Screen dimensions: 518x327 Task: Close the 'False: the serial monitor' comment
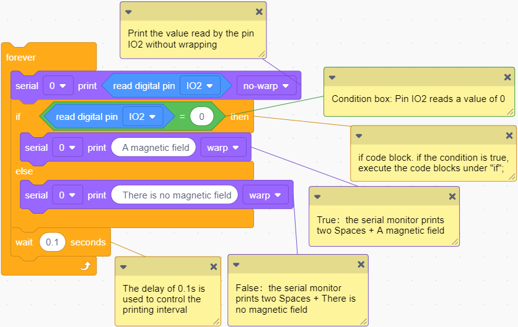pyautogui.click(x=361, y=264)
